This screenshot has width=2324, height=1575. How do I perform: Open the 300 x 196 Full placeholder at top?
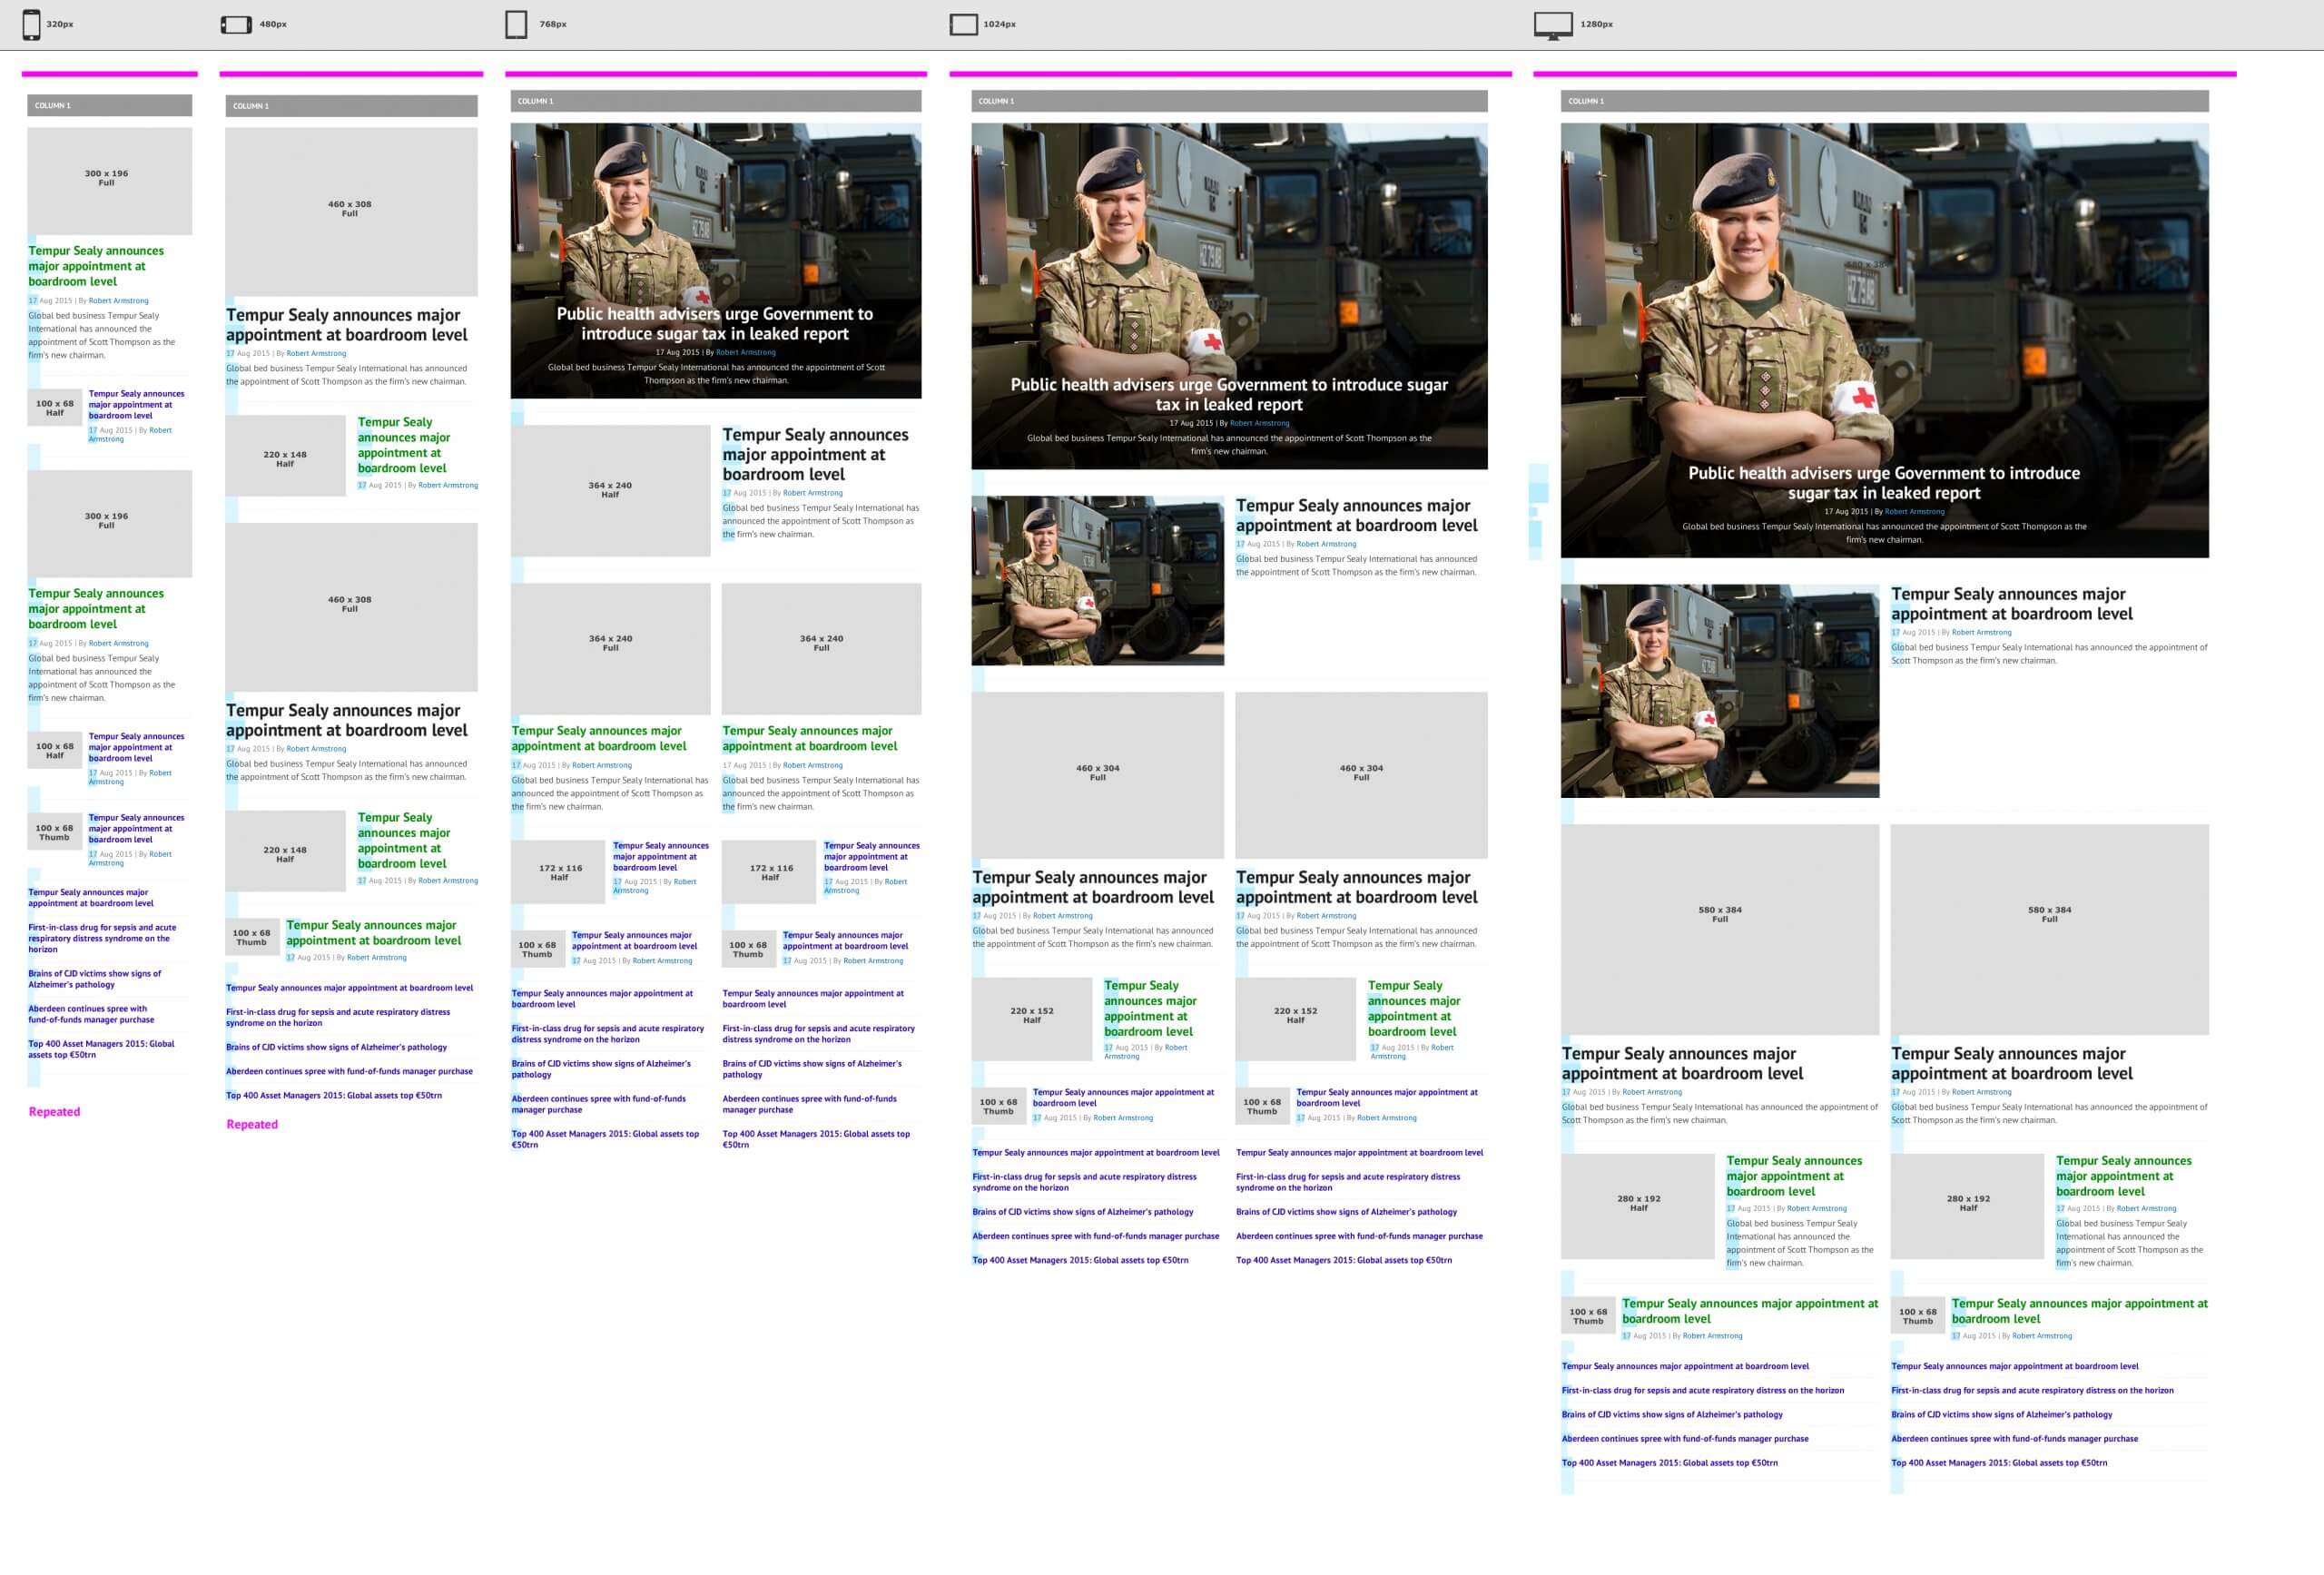pyautogui.click(x=109, y=180)
